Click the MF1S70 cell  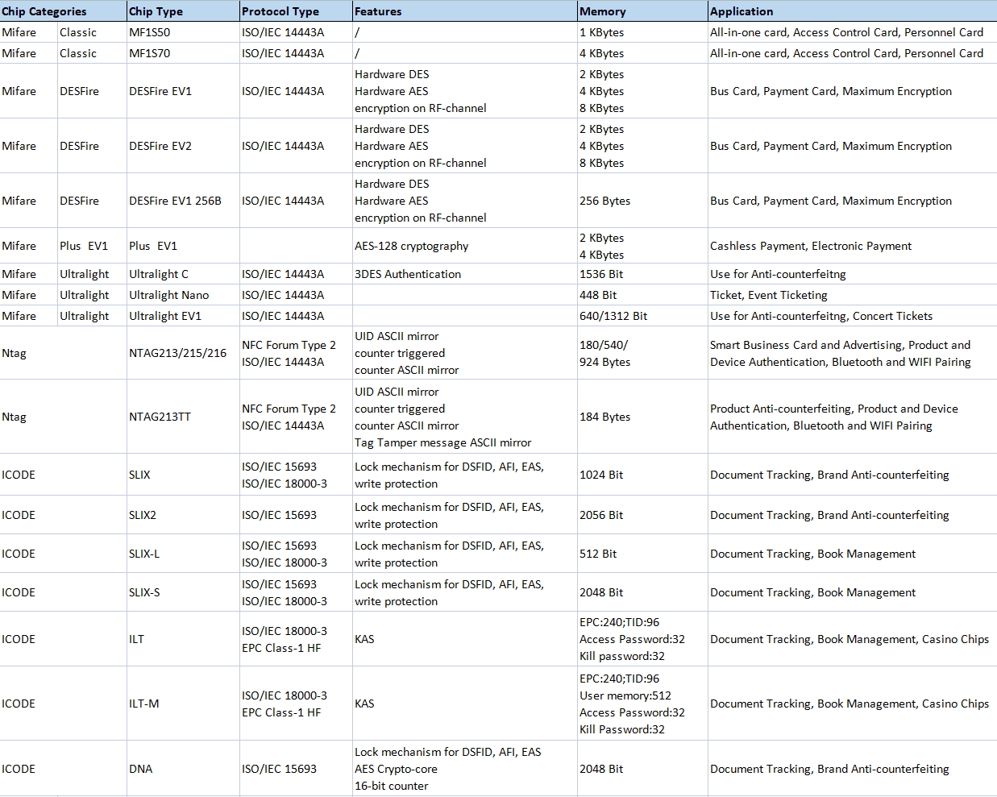150,53
